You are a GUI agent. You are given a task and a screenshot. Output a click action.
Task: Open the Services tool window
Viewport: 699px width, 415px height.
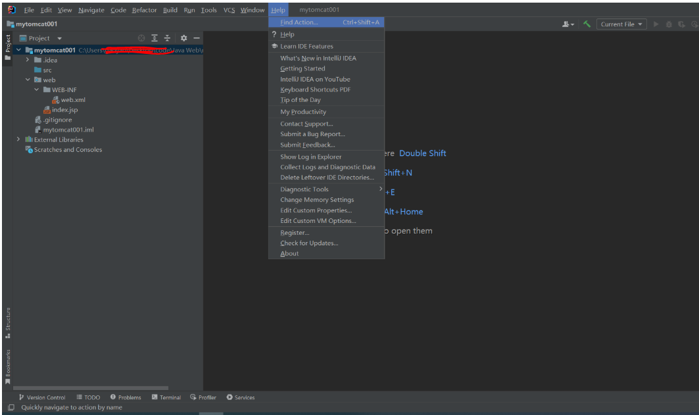click(241, 397)
